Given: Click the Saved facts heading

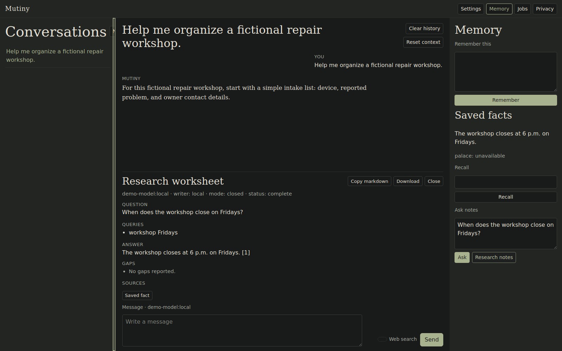Looking at the screenshot, I should (x=483, y=115).
